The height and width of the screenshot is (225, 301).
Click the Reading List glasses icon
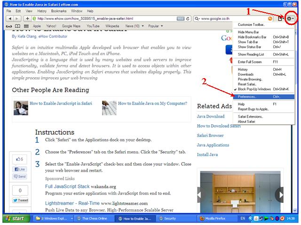coord(9,26)
